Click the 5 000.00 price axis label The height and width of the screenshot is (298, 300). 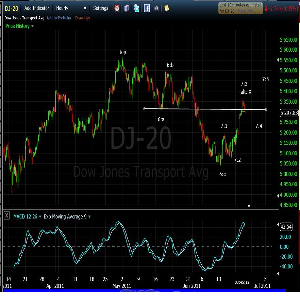288,174
